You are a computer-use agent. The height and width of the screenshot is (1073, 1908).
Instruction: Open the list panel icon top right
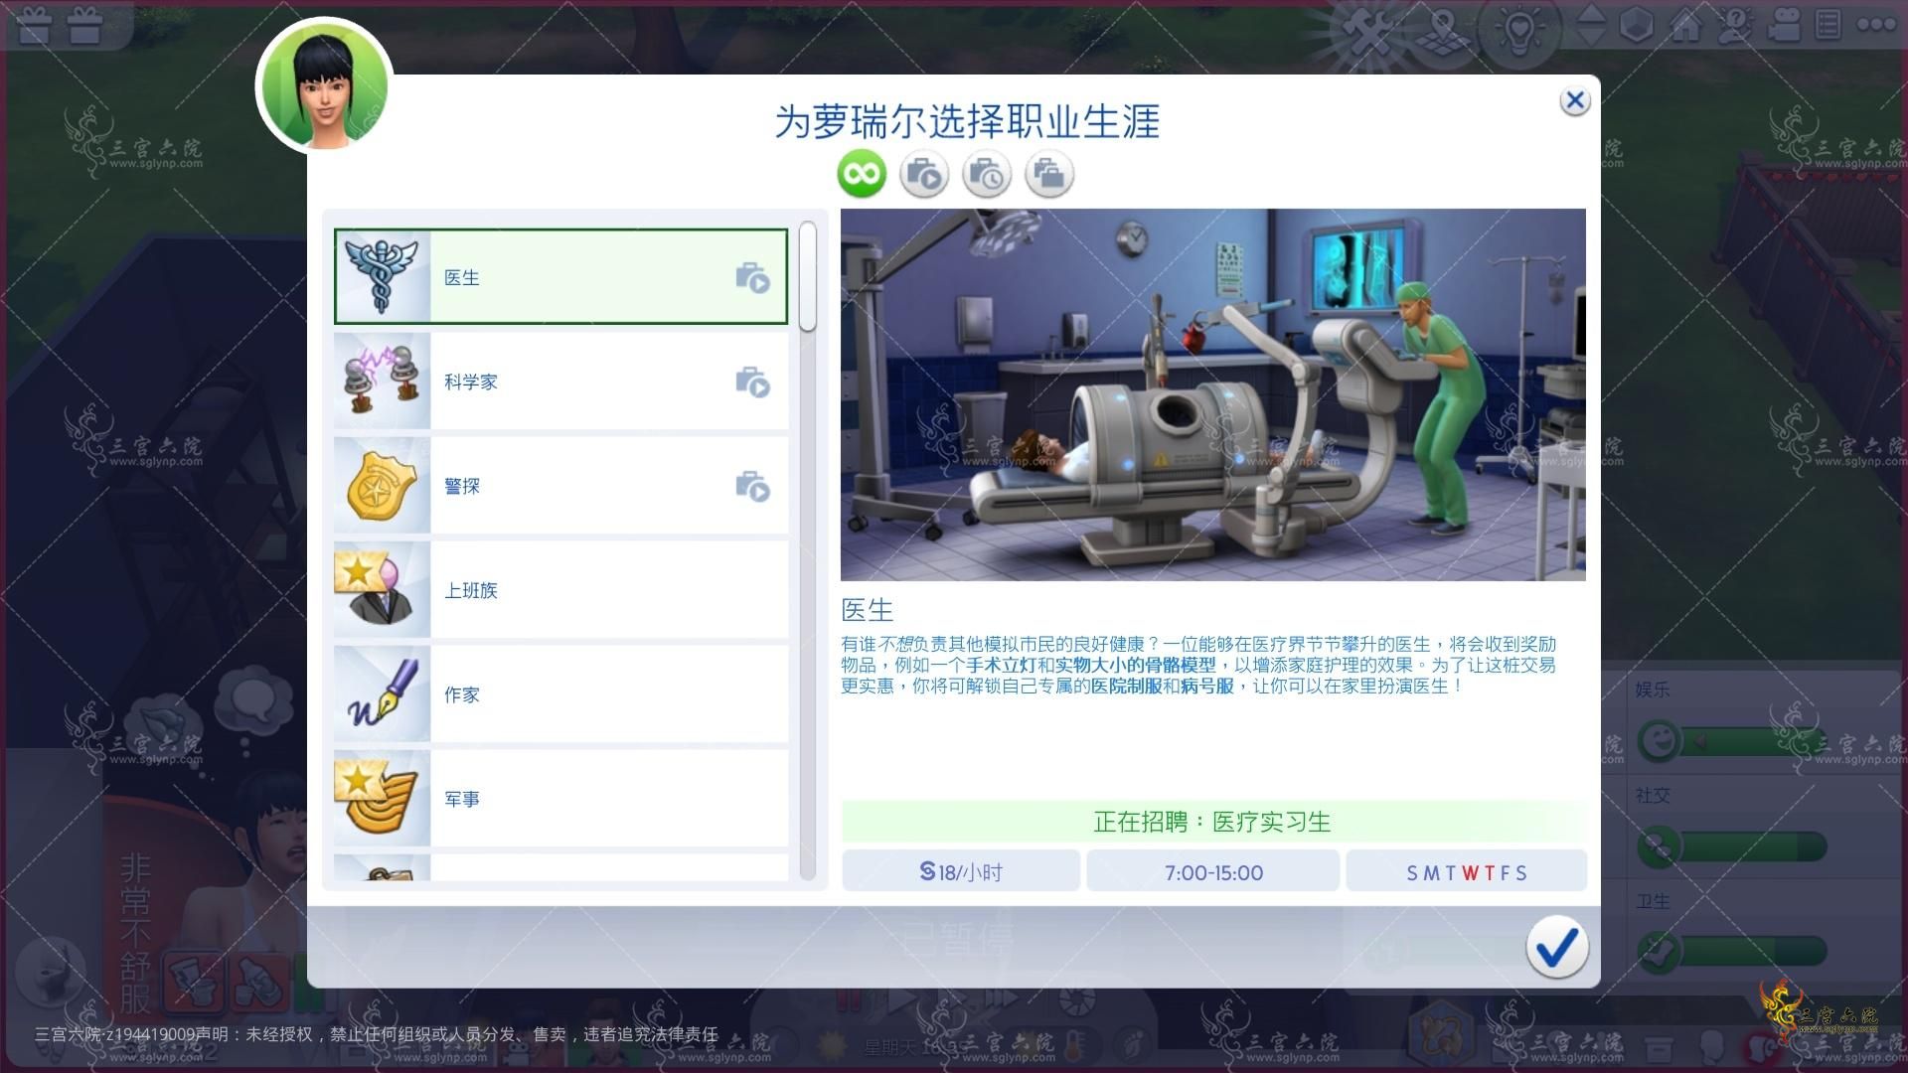pos(1828,25)
